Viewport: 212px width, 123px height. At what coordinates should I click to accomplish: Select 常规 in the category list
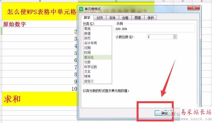(97, 29)
